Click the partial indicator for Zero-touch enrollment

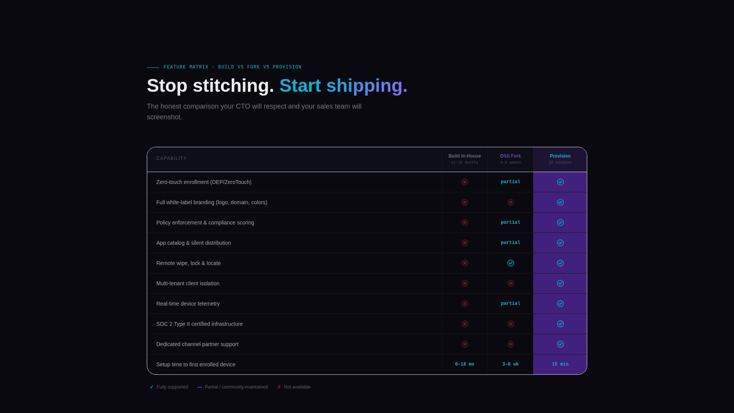pos(510,182)
